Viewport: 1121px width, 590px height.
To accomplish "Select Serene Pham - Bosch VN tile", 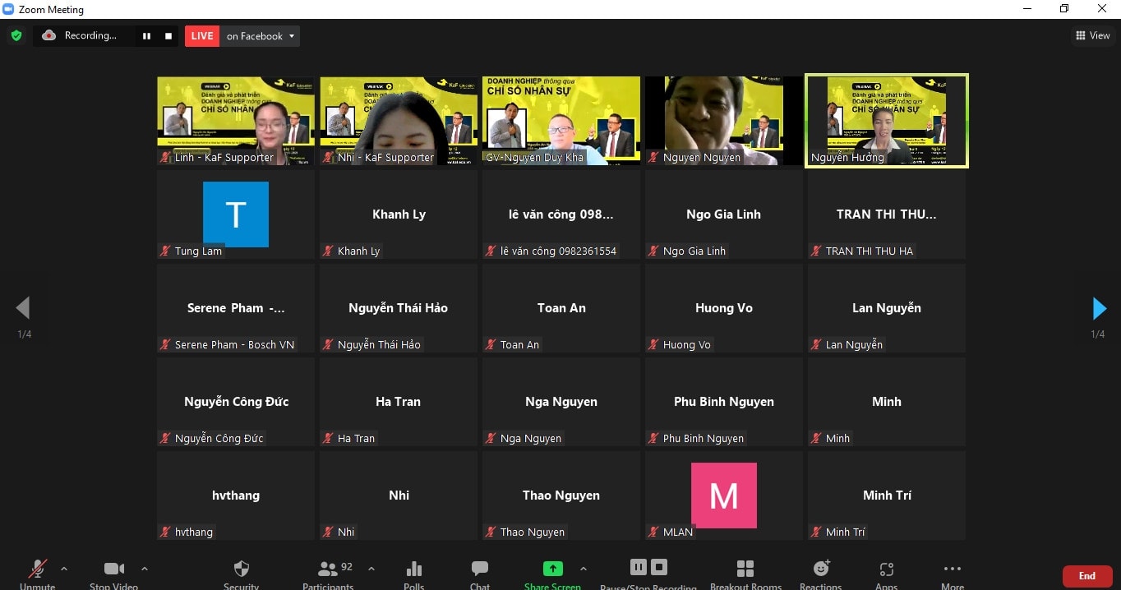I will 236,308.
